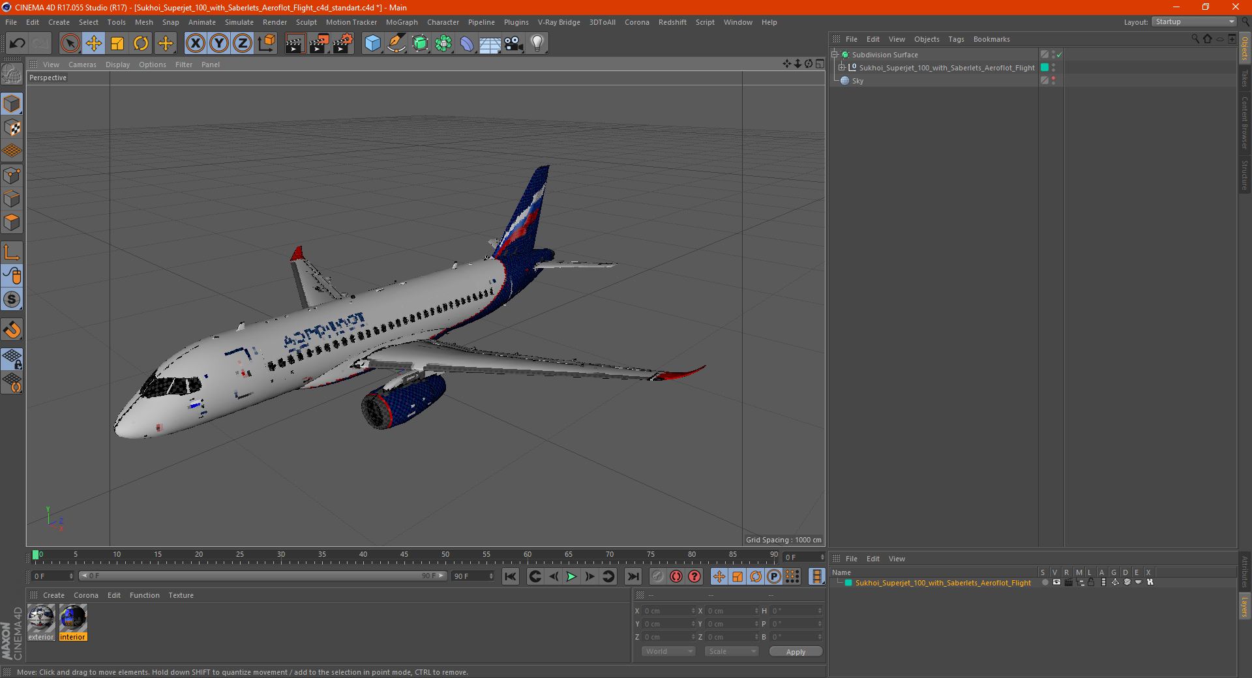The width and height of the screenshot is (1252, 678).
Task: Toggle layer visibility eye icon
Action: pyautogui.click(x=1056, y=583)
